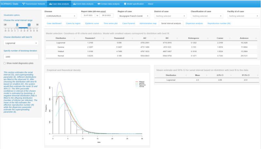Open the Event data analysis page

coord(83,4)
